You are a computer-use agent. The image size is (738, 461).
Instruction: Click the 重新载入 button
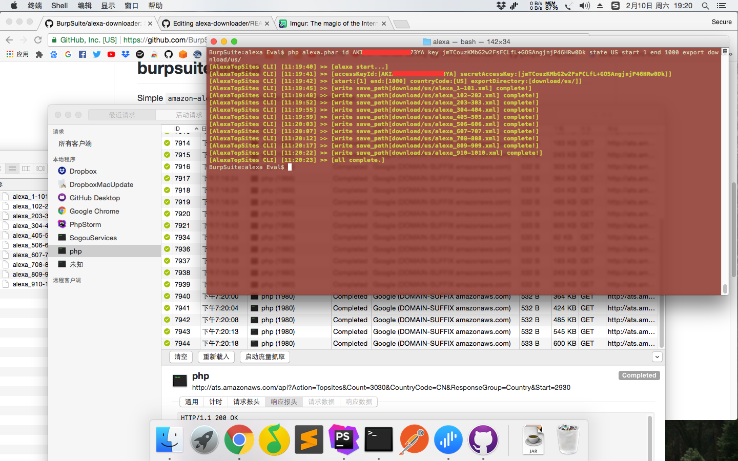pos(216,357)
